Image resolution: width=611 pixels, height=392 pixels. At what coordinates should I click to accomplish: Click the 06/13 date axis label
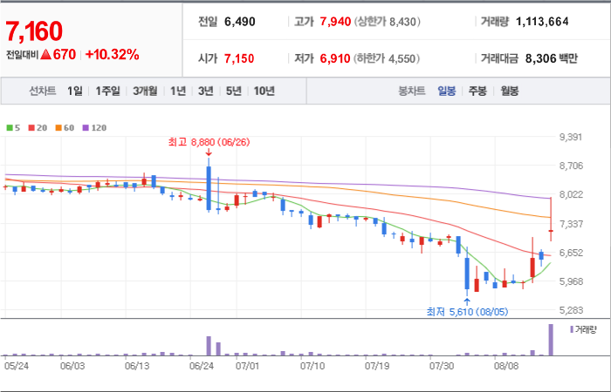tap(137, 367)
